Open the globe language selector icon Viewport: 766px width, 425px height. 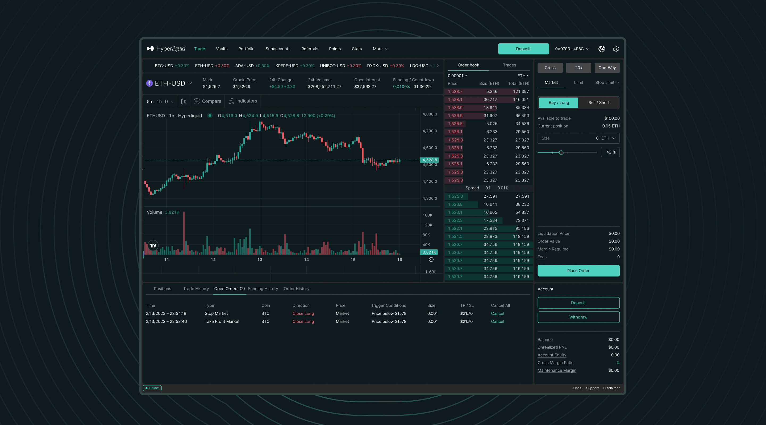601,49
